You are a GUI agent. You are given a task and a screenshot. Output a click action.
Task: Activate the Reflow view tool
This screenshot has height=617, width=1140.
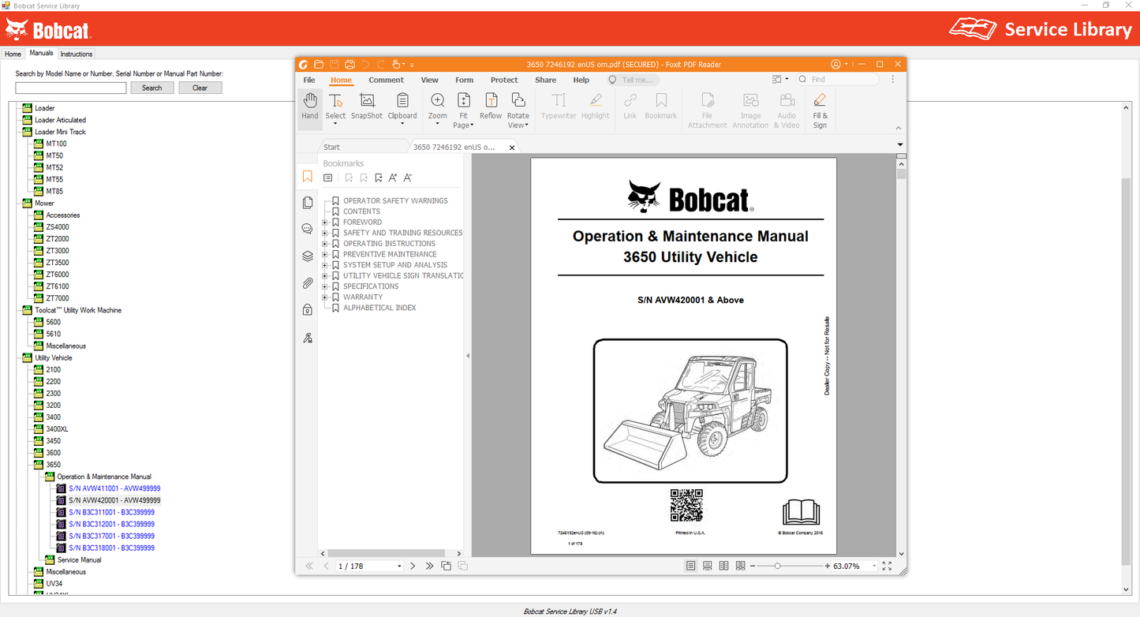click(x=491, y=107)
